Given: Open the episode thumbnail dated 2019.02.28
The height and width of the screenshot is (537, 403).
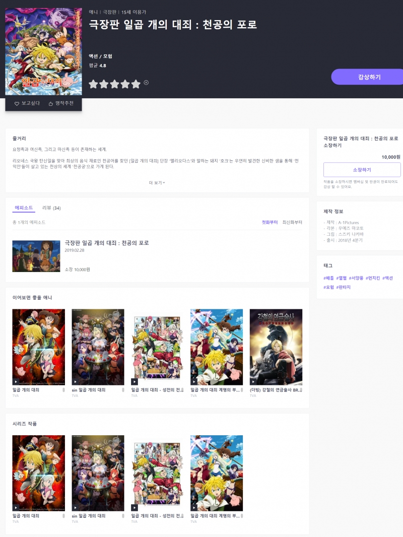Looking at the screenshot, I should click(x=36, y=256).
